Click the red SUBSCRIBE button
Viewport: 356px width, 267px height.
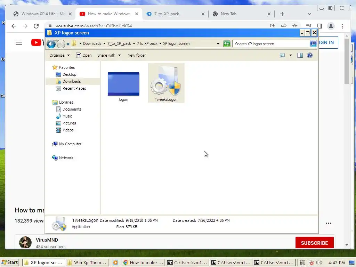(x=314, y=243)
